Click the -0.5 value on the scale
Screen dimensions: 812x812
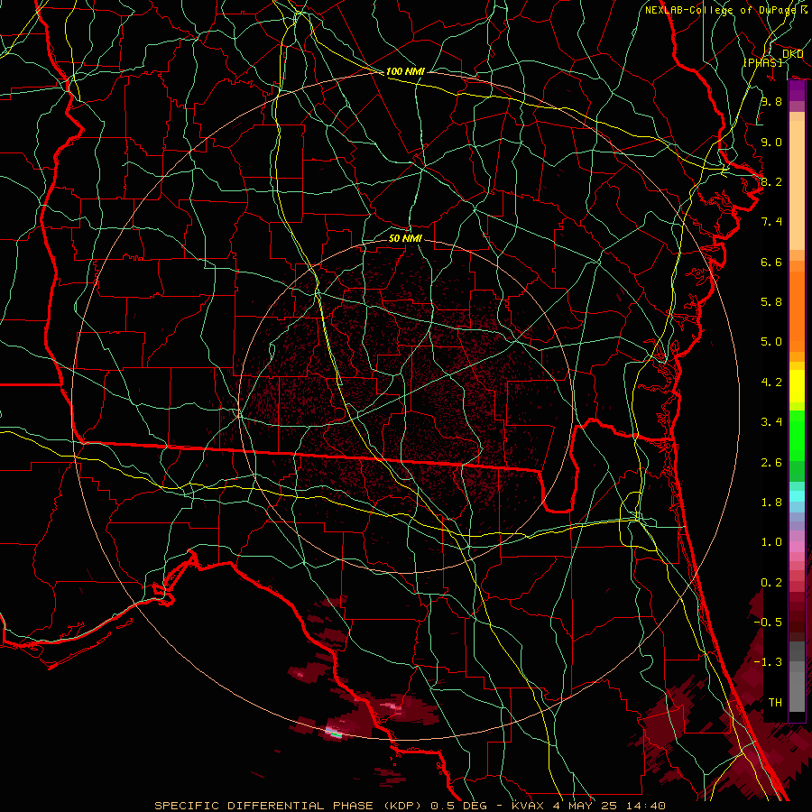pos(768,623)
